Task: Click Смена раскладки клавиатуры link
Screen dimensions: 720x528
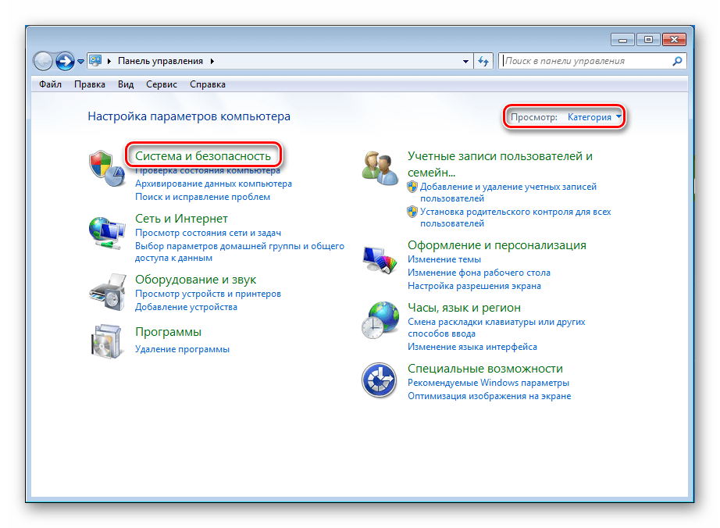Action: tap(497, 328)
